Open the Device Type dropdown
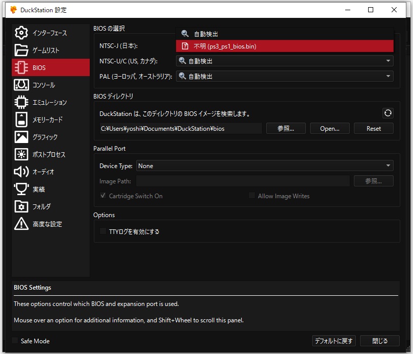The image size is (413, 354). (265, 166)
